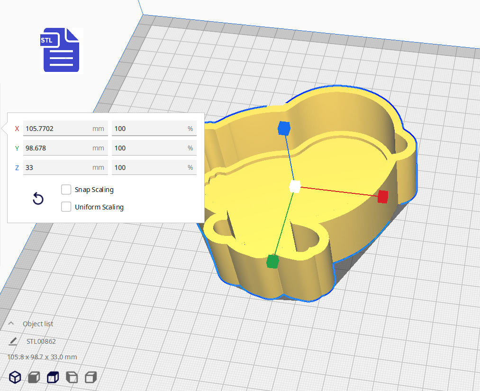Click the pencil icon beside STL00862
Image resolution: width=480 pixels, height=391 pixels.
point(13,341)
